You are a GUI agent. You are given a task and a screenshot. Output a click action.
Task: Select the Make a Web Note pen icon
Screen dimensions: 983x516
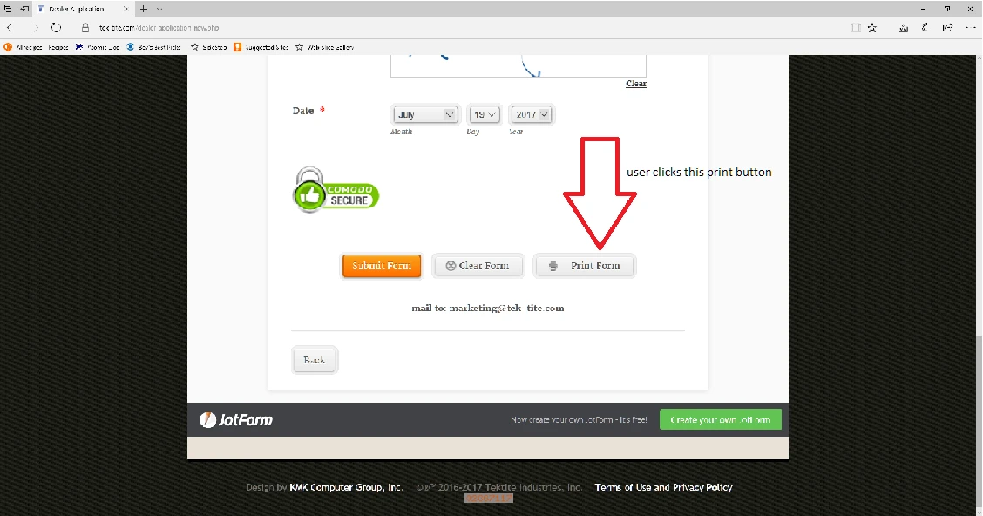click(x=925, y=27)
